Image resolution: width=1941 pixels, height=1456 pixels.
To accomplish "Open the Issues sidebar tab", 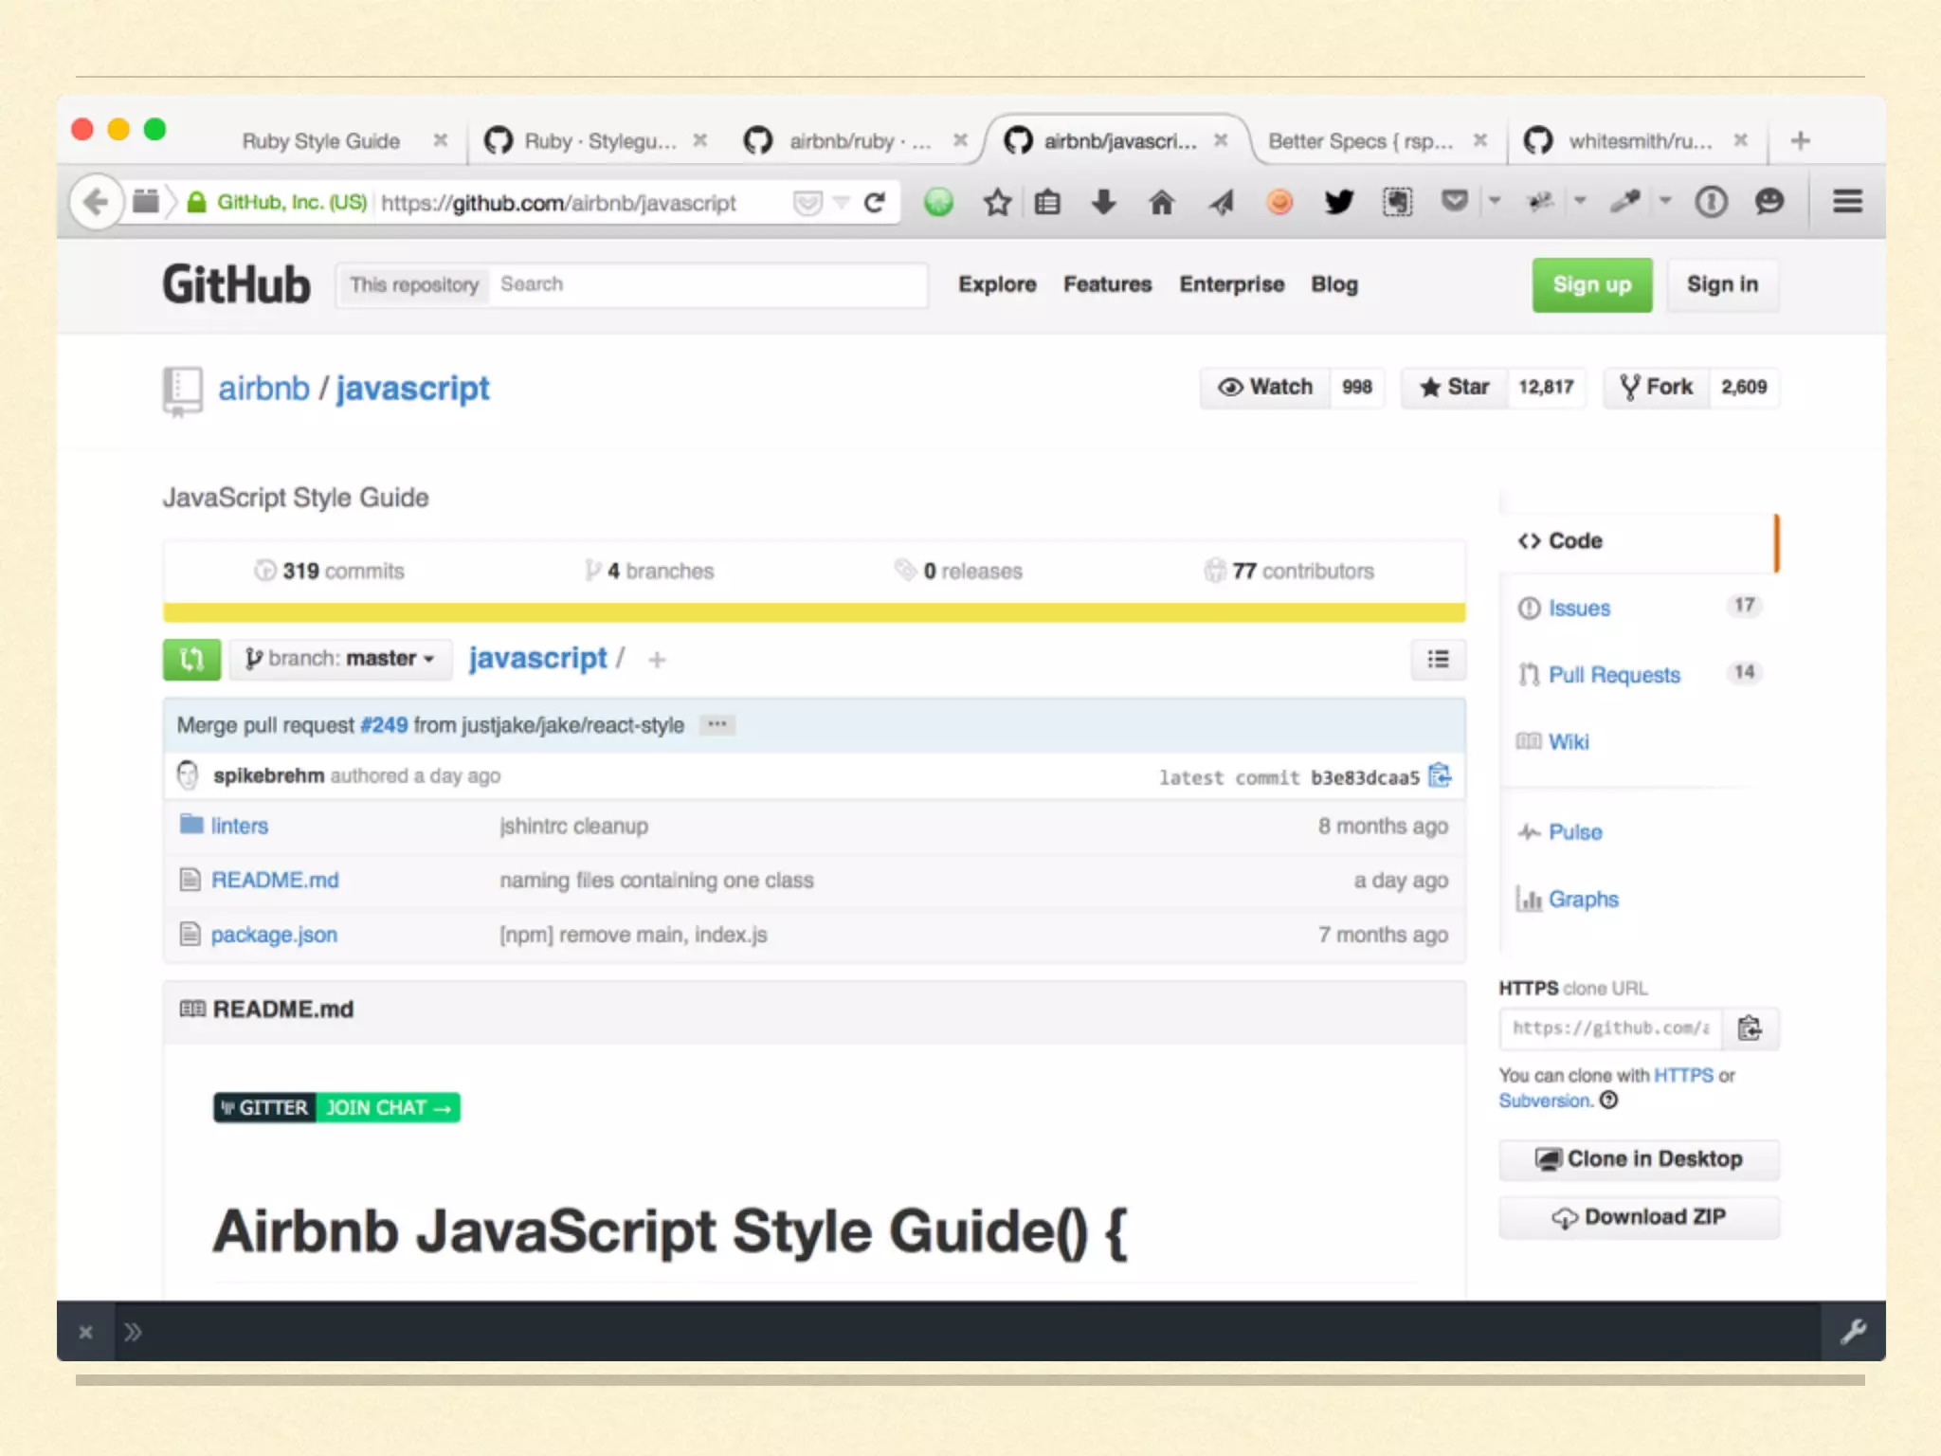I will click(1579, 608).
